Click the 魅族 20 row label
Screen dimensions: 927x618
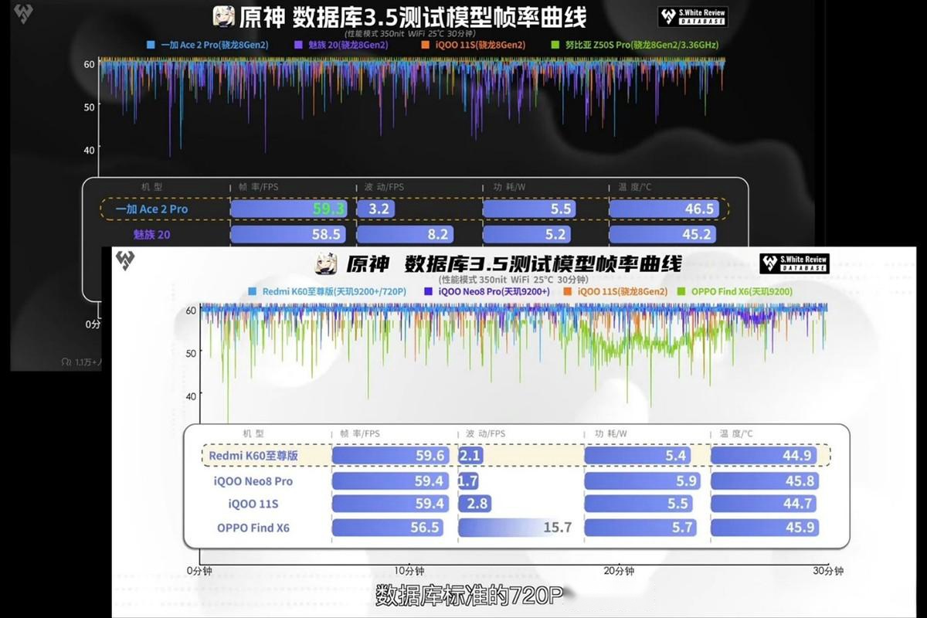click(151, 234)
